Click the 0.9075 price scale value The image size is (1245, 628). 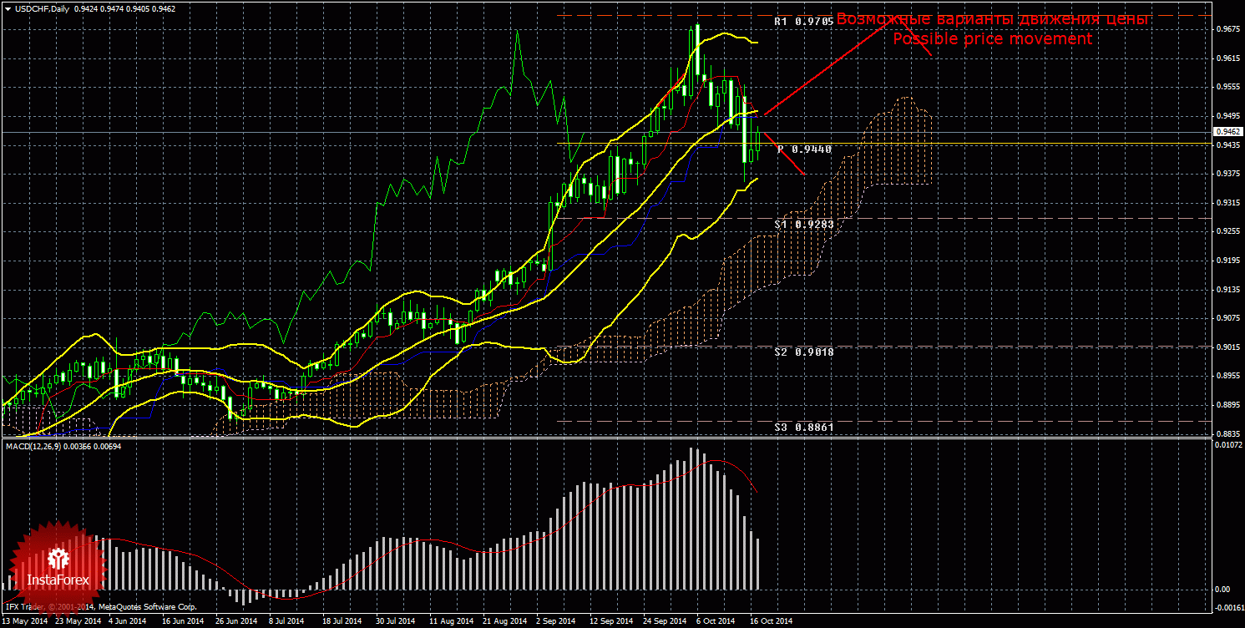point(1227,318)
